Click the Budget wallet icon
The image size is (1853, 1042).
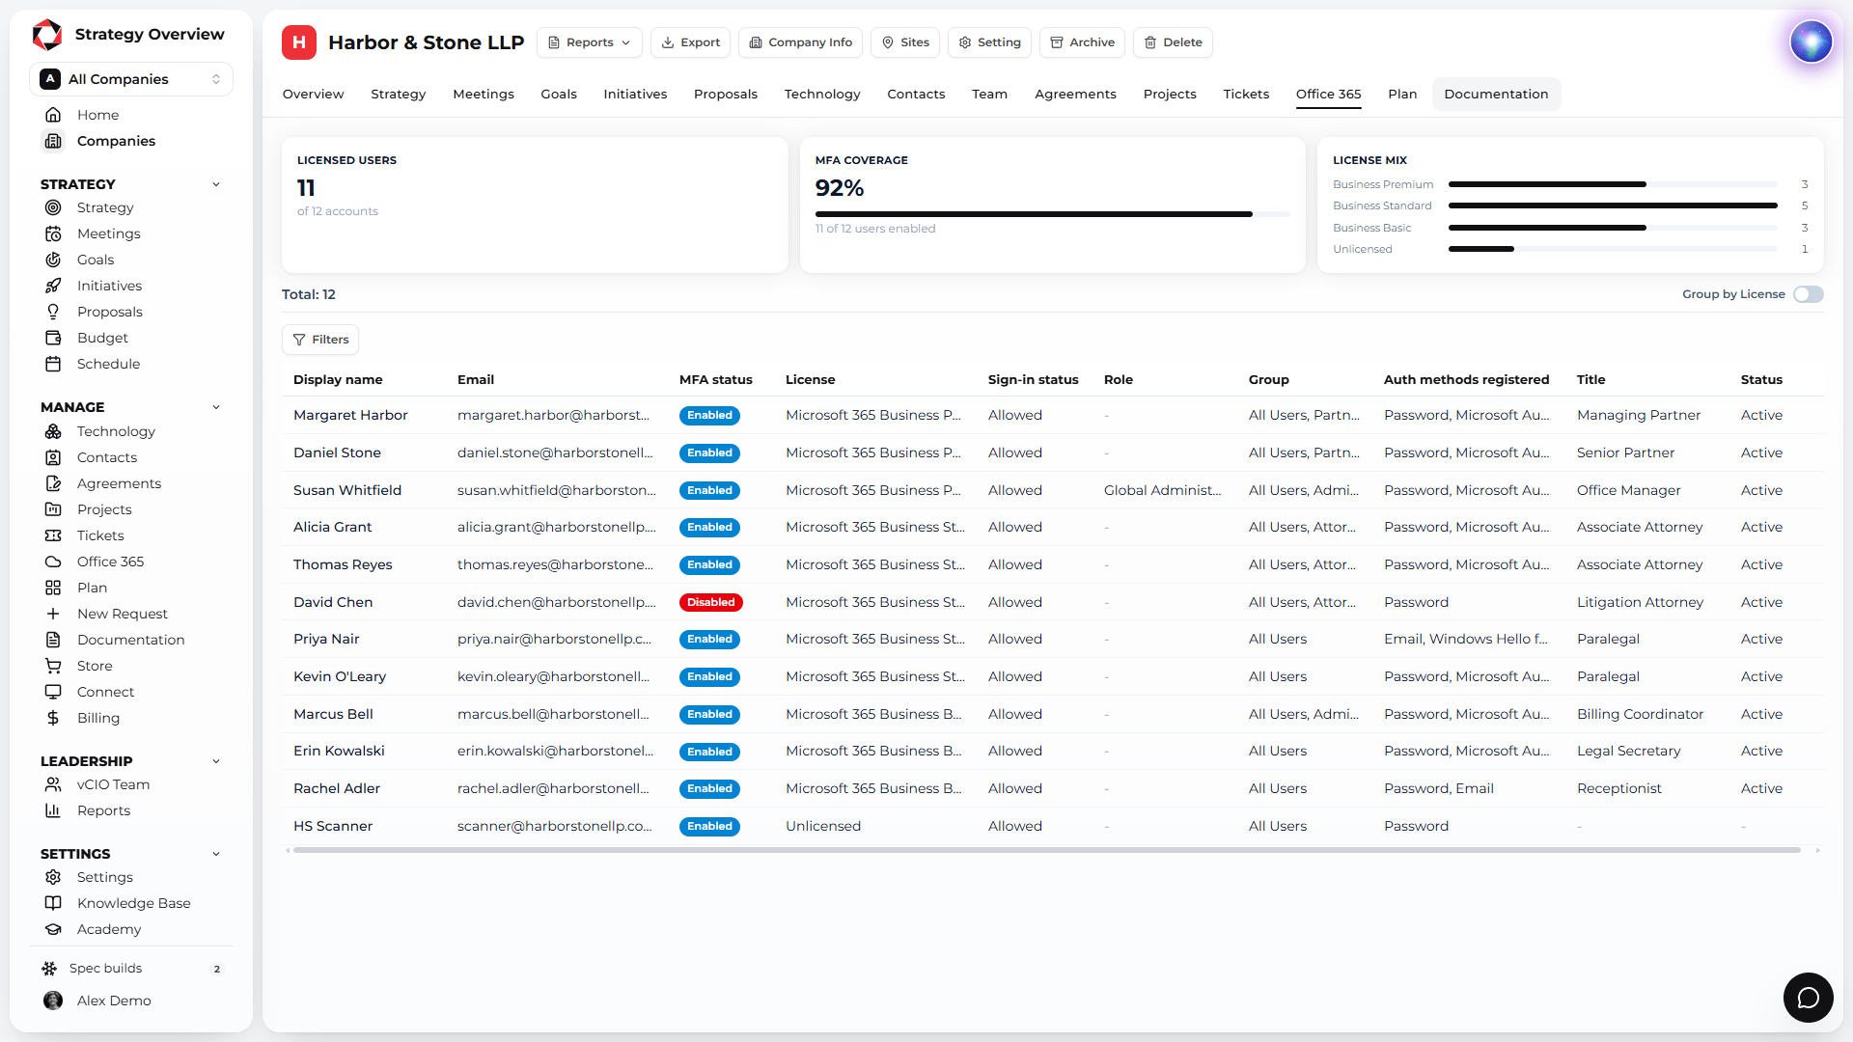tap(53, 338)
